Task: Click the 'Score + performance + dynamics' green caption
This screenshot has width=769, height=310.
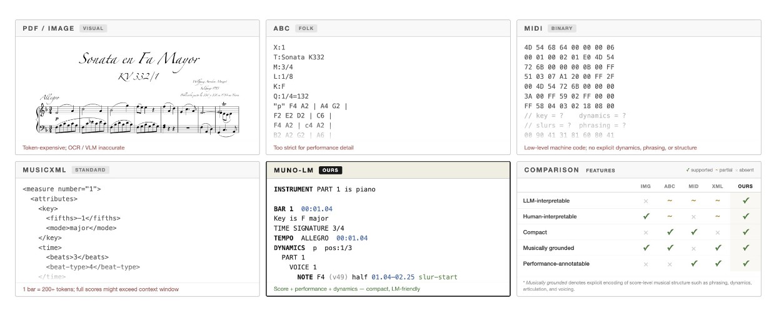Action: click(x=347, y=289)
